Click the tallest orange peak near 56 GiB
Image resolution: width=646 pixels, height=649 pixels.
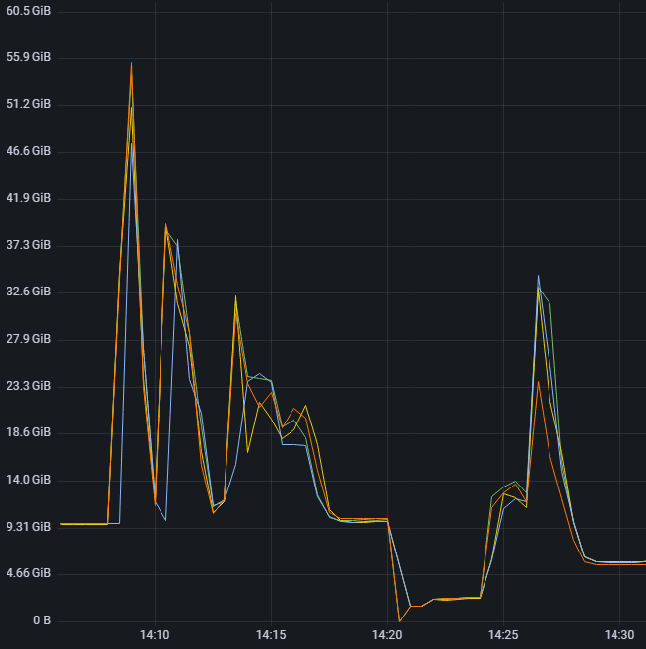(131, 63)
